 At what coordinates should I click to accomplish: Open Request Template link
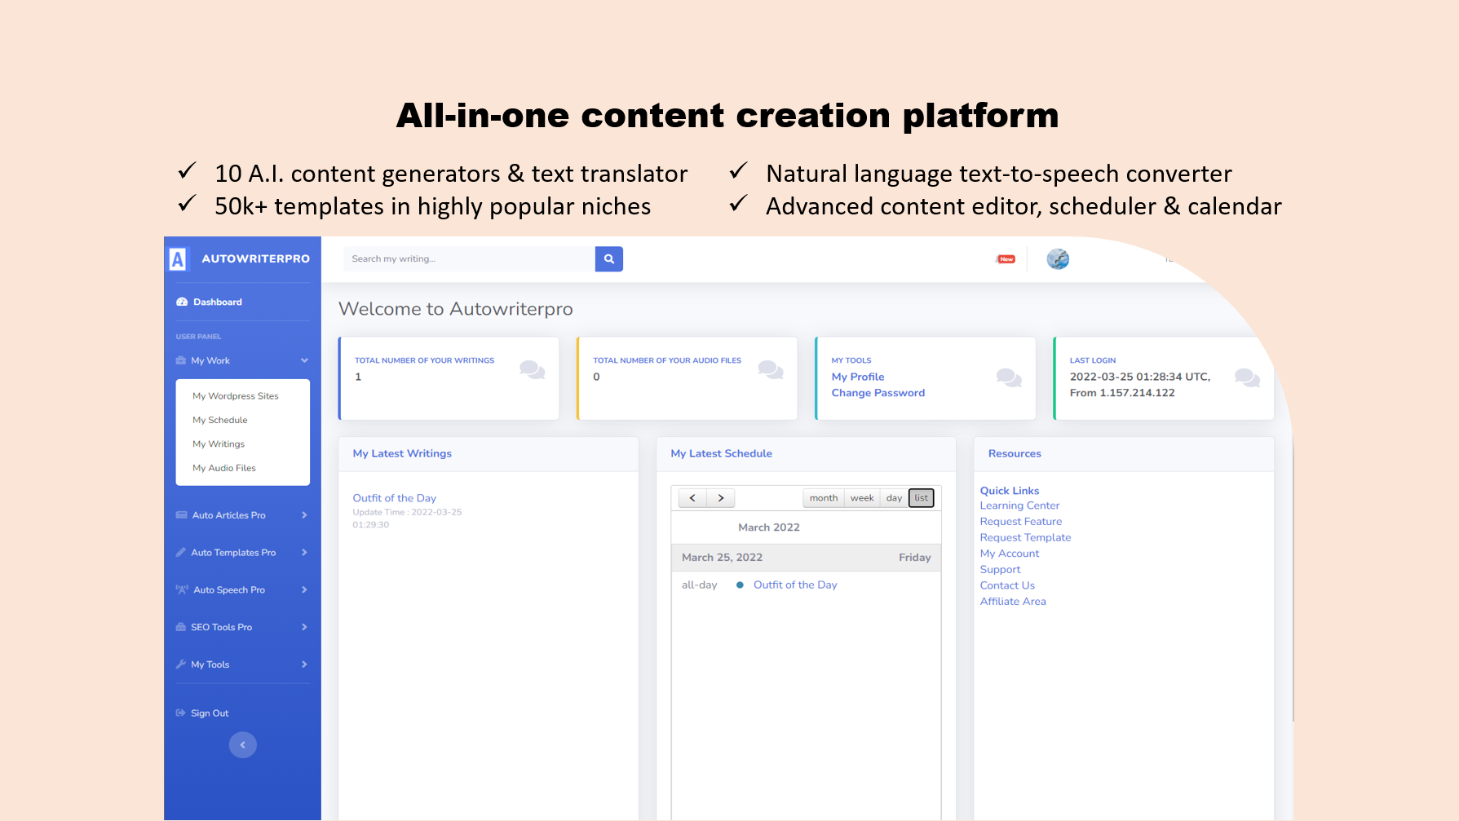pyautogui.click(x=1025, y=537)
